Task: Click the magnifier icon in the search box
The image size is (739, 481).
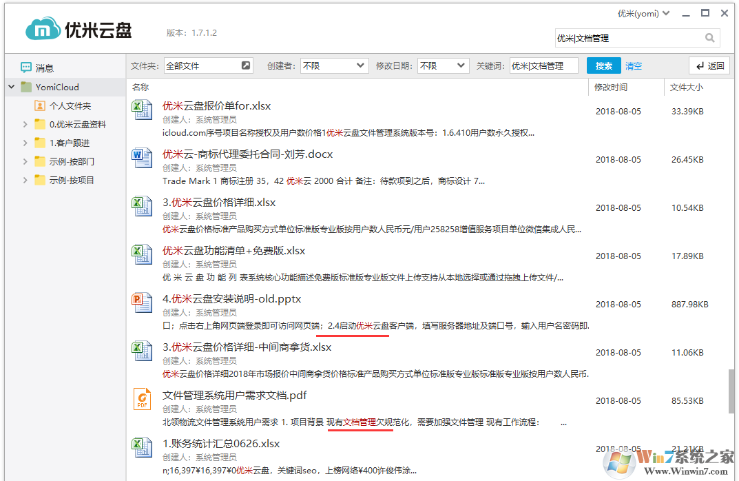Action: pos(710,38)
